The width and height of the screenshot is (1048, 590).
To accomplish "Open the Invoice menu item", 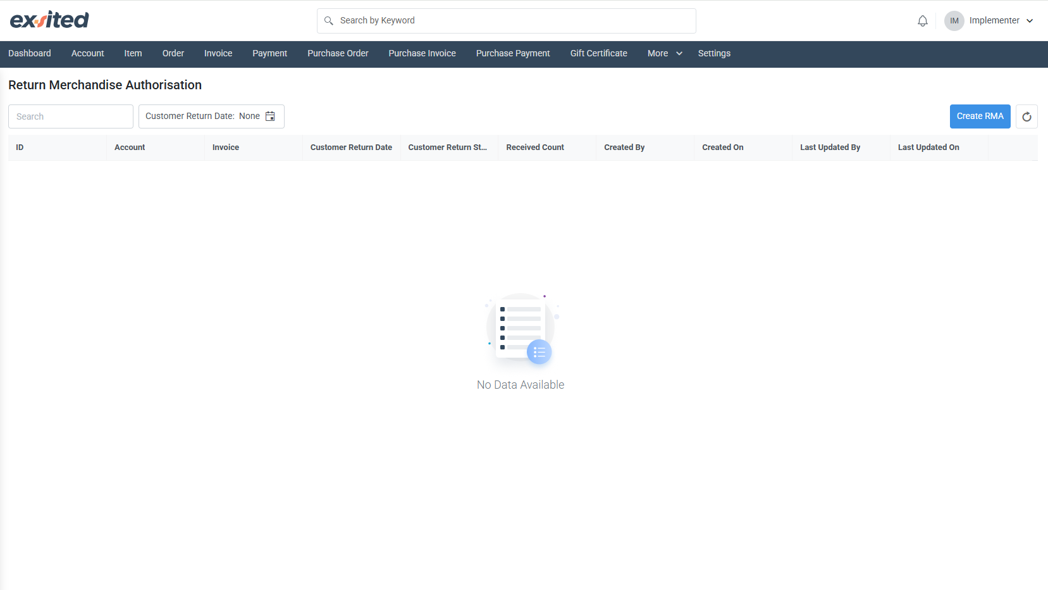I will pos(218,54).
